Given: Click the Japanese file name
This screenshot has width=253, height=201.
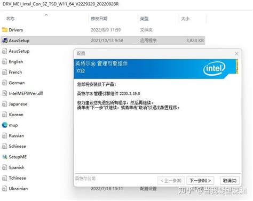Looking at the screenshot, I should (x=18, y=104).
